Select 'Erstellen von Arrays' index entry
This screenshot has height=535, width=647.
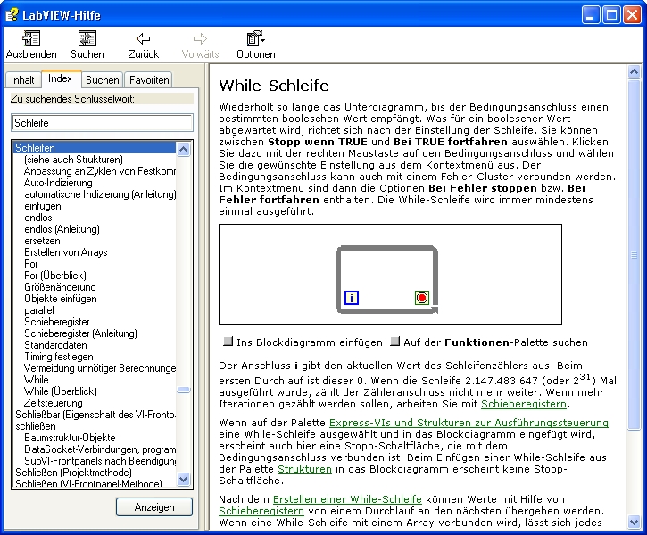click(66, 252)
